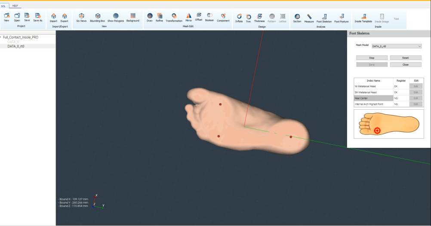431x226 pixels.
Task: Click the Reset button in Foot Skeleton
Action: 405,58
